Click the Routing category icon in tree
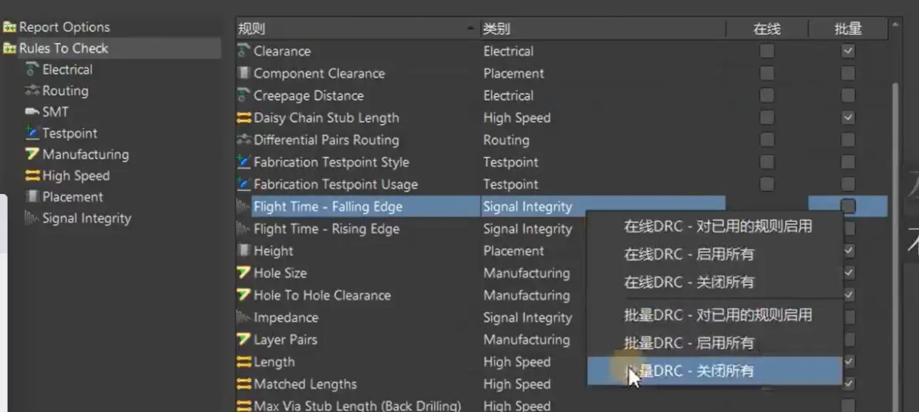This screenshot has width=919, height=412. point(32,91)
